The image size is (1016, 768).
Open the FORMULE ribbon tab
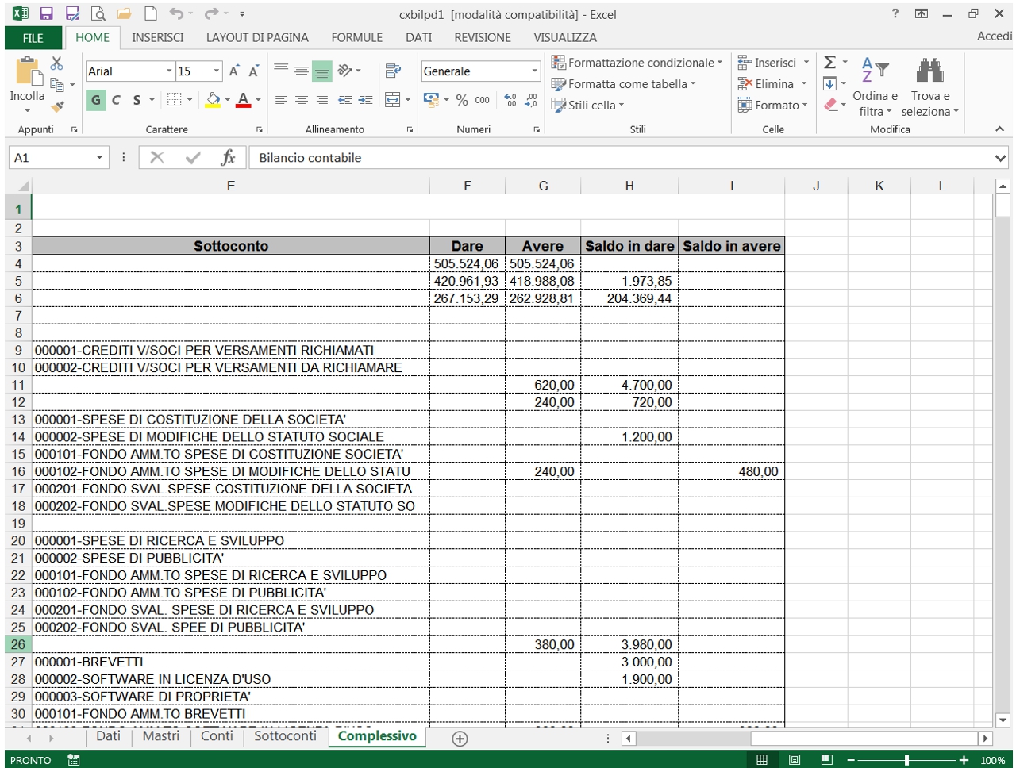tap(357, 37)
